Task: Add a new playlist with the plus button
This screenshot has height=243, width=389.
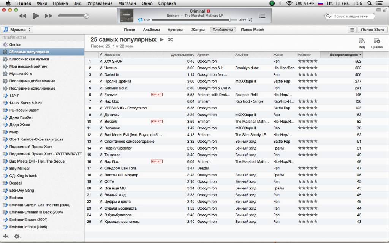Action: [x=6, y=237]
